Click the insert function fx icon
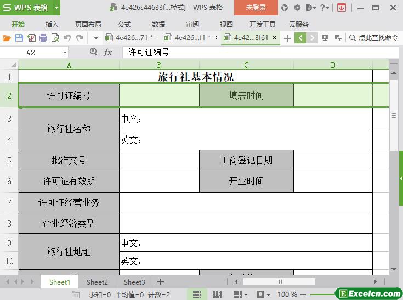 [x=108, y=52]
